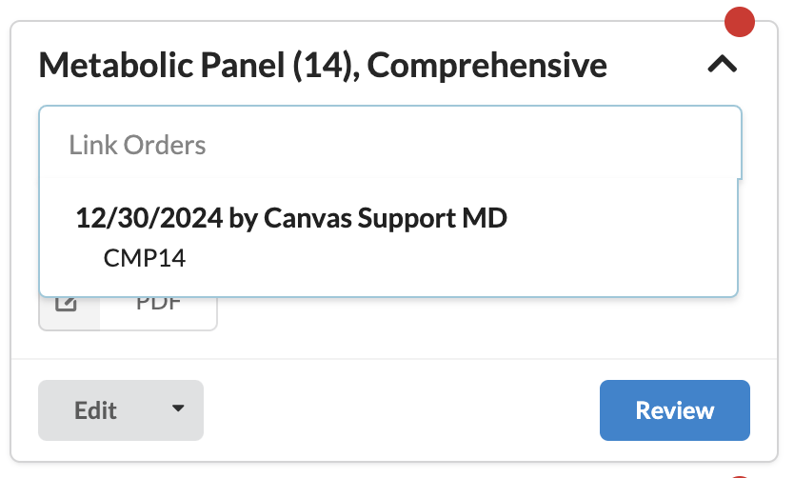Screen dimensions: 794x478
Task: Hide the panel details using the up arrow
Action: click(723, 65)
